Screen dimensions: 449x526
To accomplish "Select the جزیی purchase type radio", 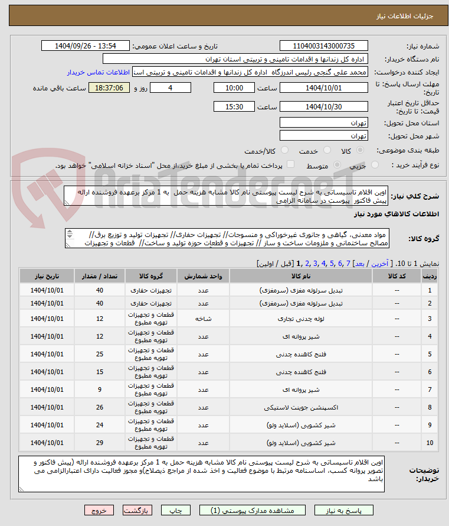I will pos(375,165).
